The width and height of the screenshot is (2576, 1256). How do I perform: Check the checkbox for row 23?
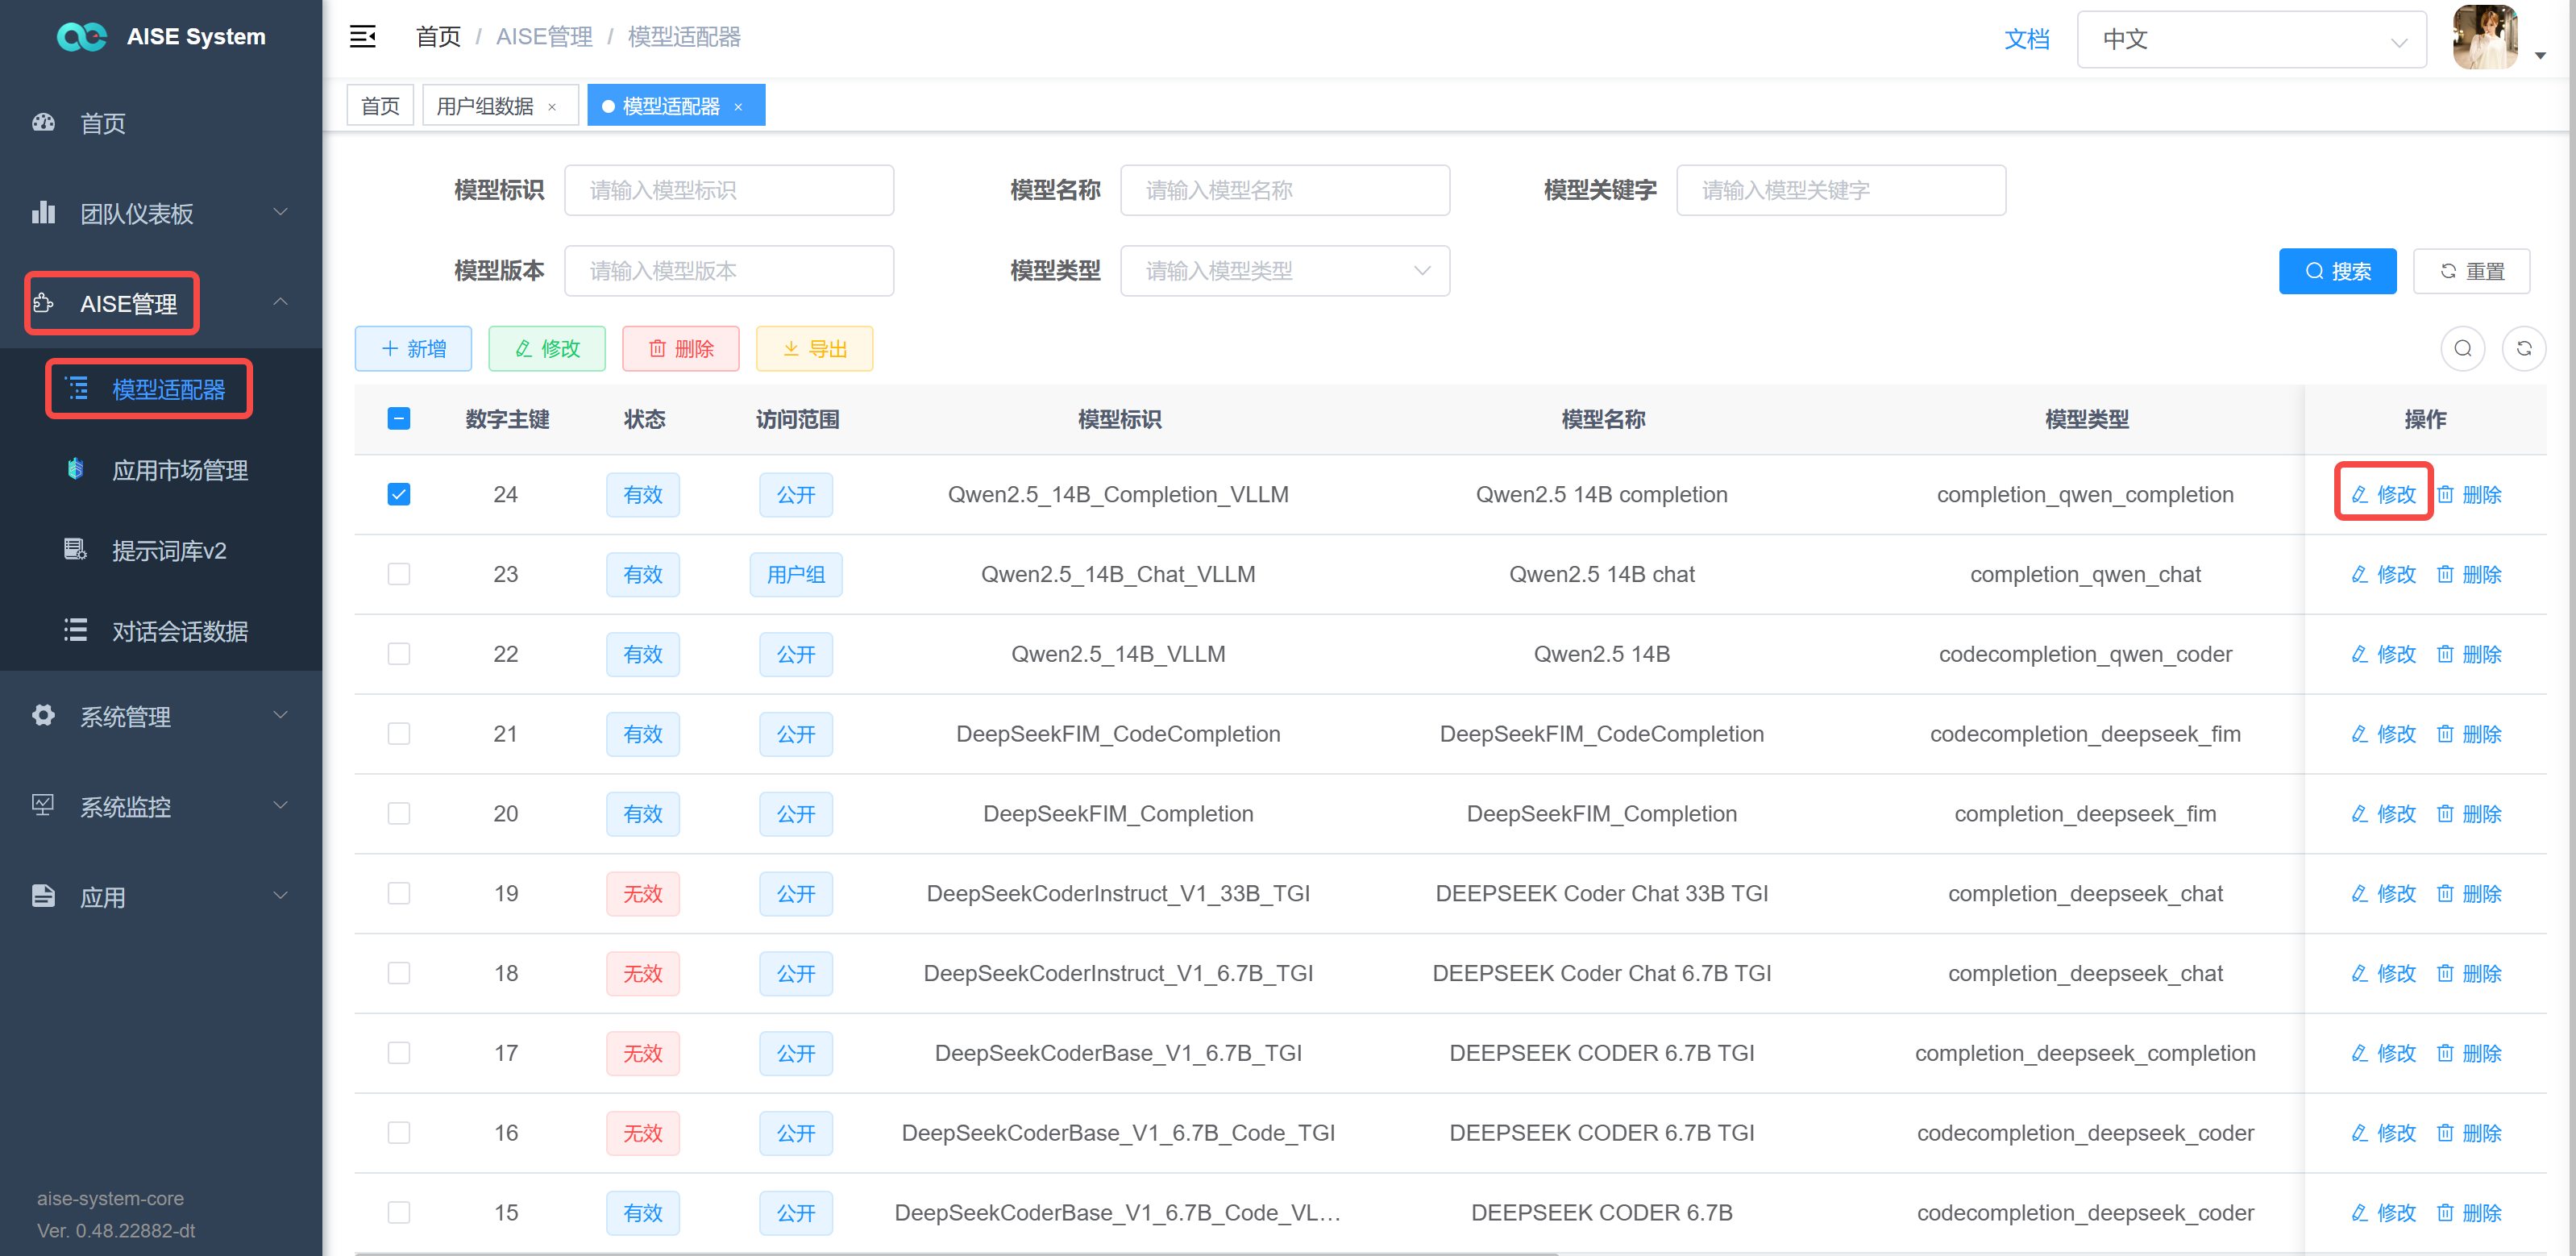[x=399, y=574]
